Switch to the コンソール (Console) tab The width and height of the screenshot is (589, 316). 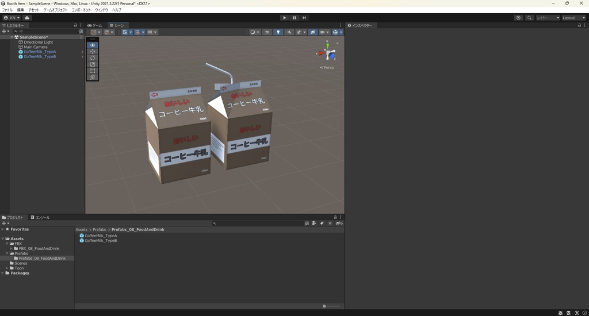point(40,217)
